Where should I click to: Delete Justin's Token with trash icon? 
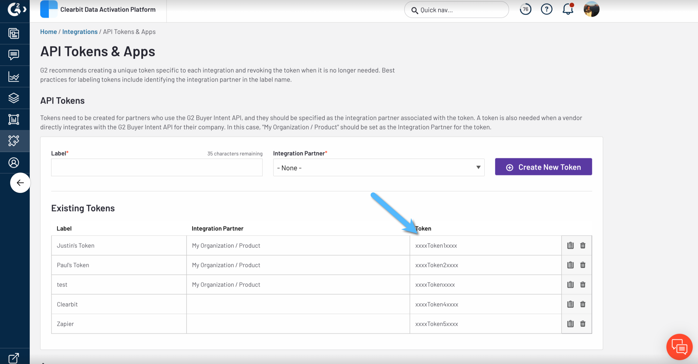(583, 245)
